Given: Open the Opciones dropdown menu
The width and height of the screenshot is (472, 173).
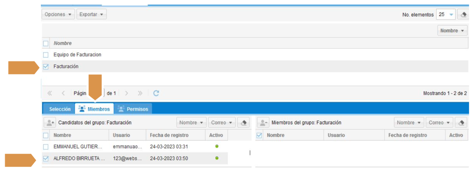Looking at the screenshot, I should click(58, 14).
